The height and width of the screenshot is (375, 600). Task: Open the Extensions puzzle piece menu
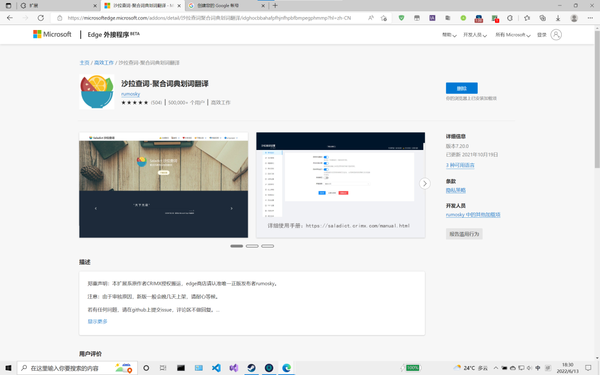(x=509, y=18)
